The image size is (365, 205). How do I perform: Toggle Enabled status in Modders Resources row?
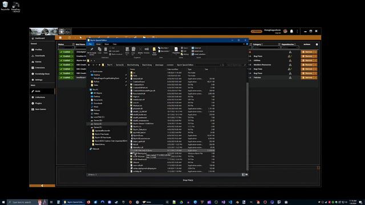[x=66, y=64]
